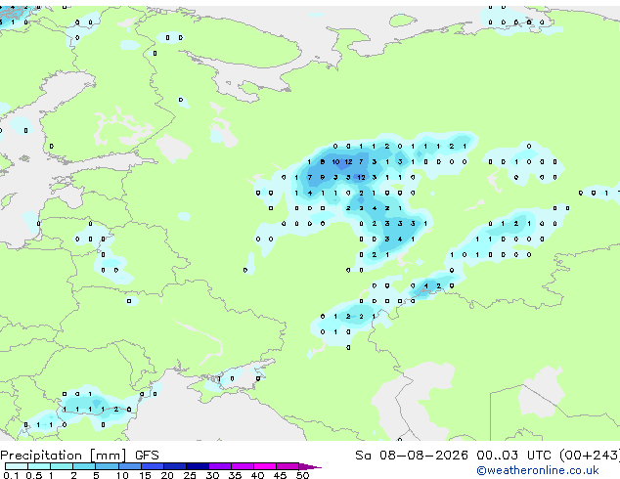620x479 pixels.
Task: Click the legend label "20"
Action: click(167, 475)
